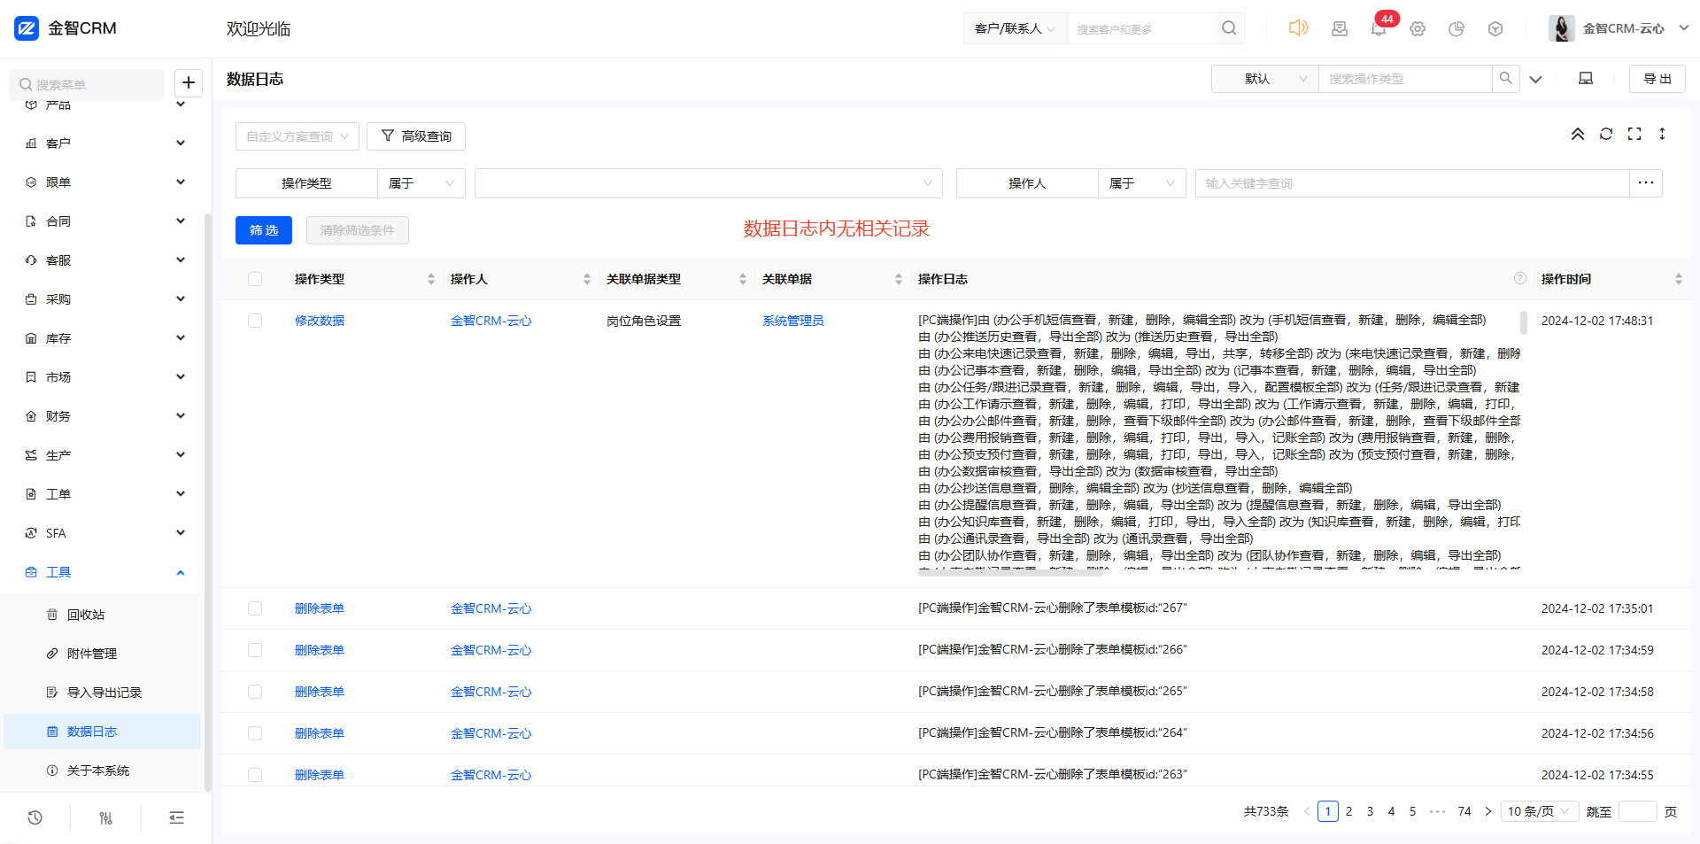This screenshot has width=1700, height=844.
Task: Click the 输入关键字查询 input field
Action: (1411, 183)
